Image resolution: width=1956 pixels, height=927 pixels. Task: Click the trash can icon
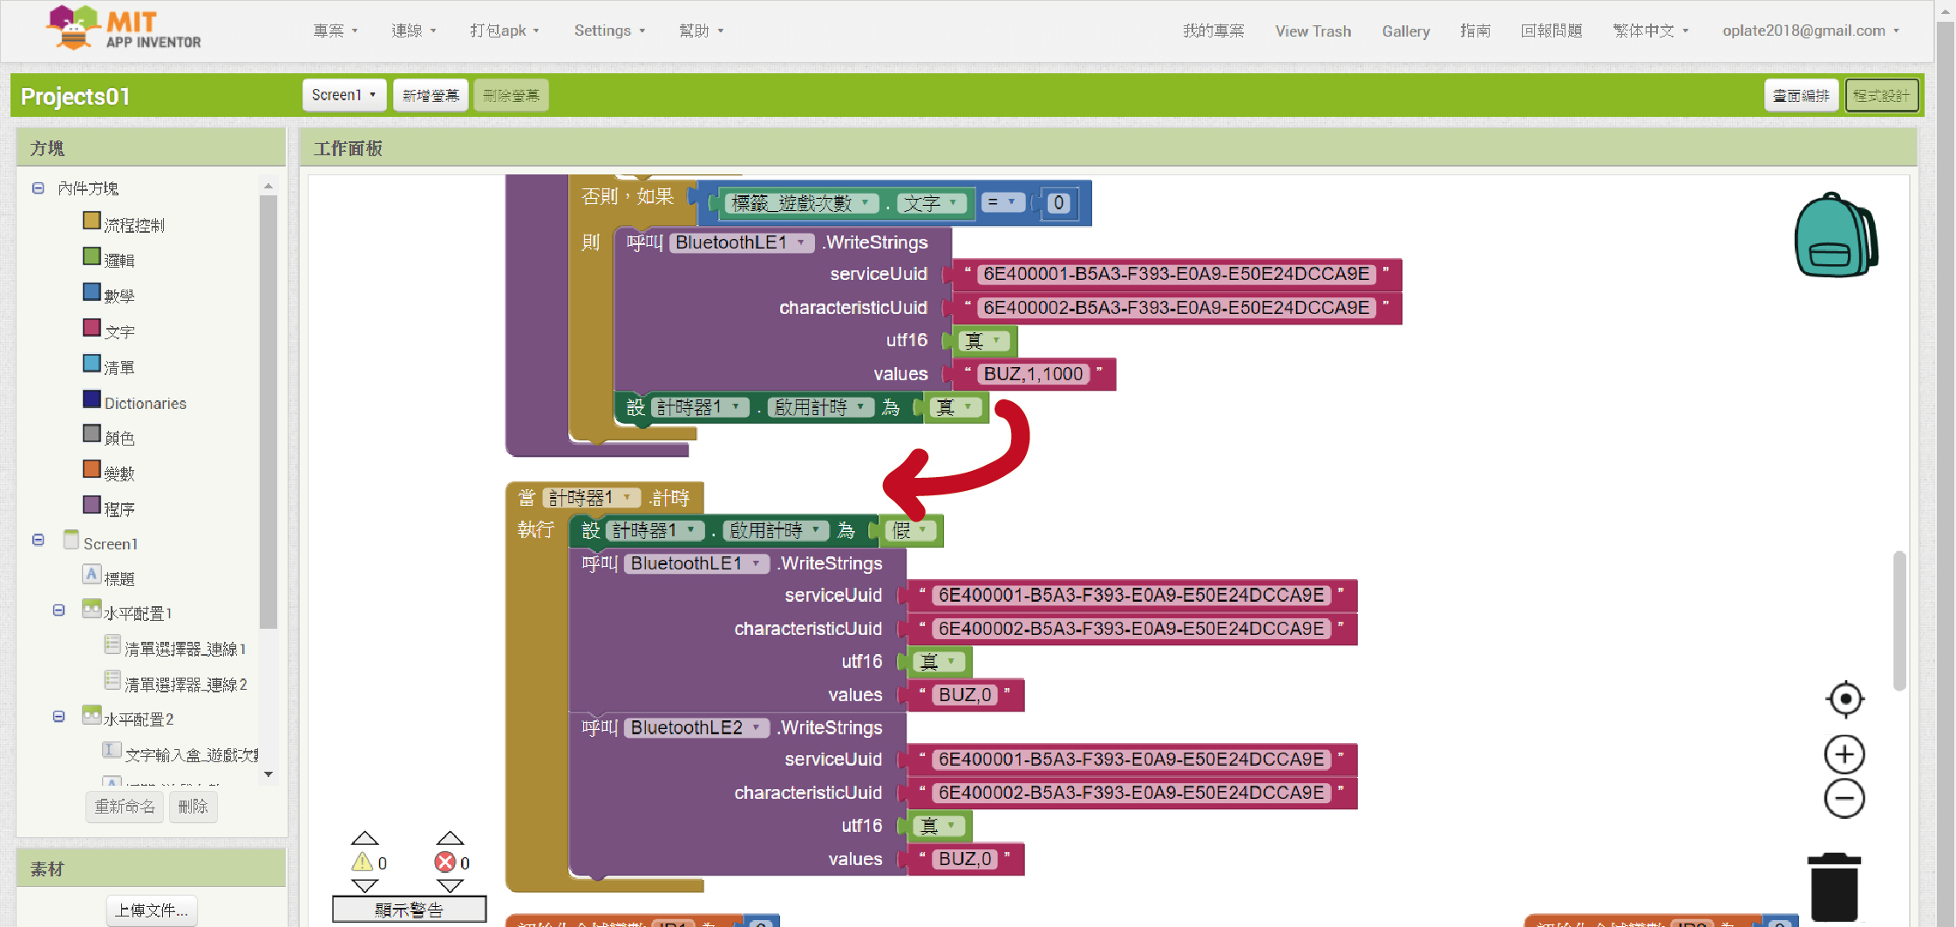click(1834, 887)
